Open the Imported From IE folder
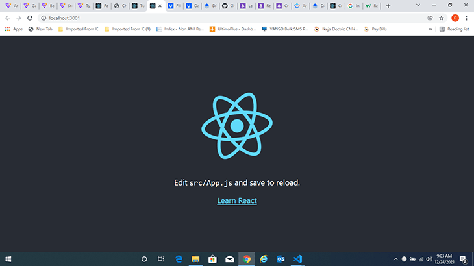Image resolution: width=474 pixels, height=266 pixels. click(79, 29)
